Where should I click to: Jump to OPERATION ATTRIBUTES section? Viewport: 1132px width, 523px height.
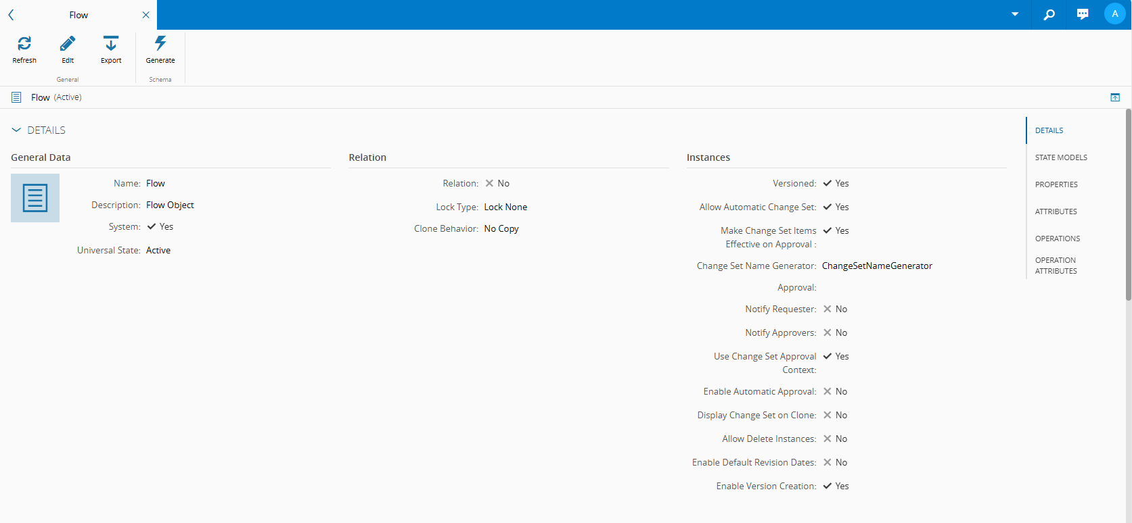tap(1056, 266)
